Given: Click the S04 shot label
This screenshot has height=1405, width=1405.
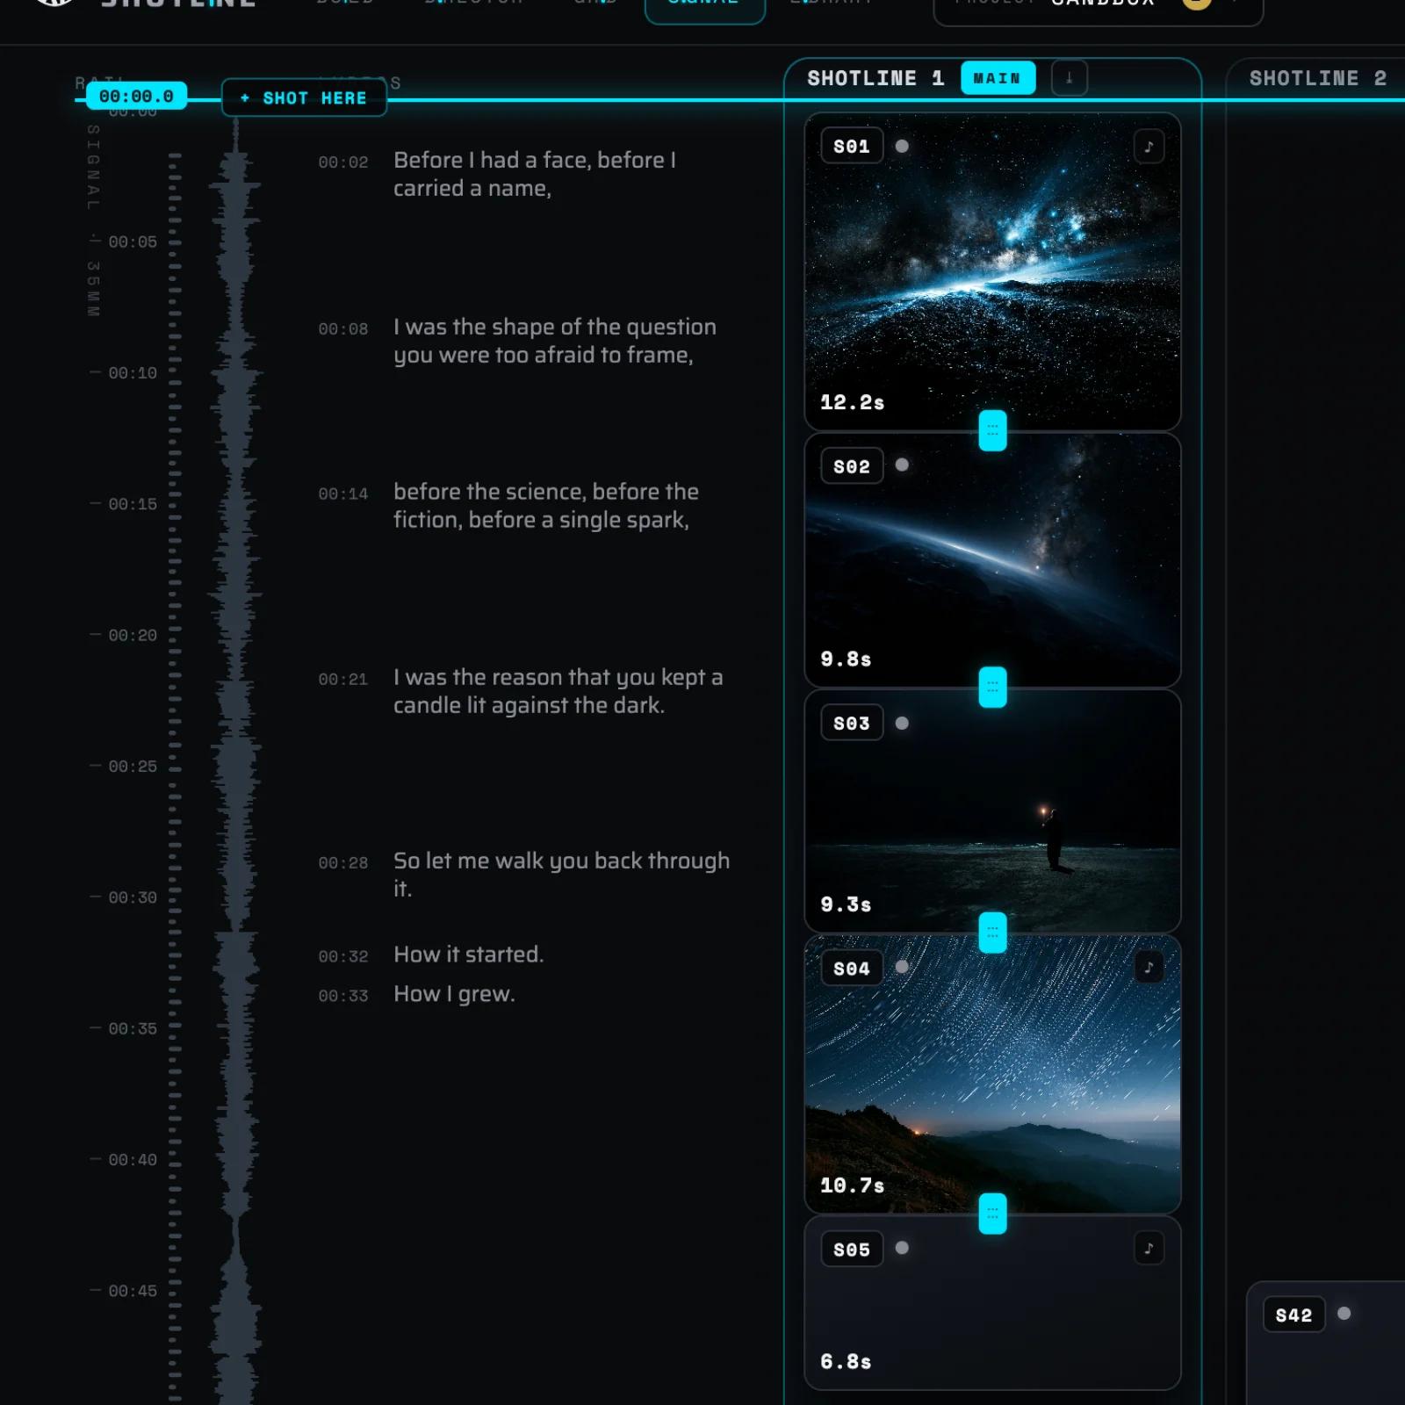Looking at the screenshot, I should [852, 969].
